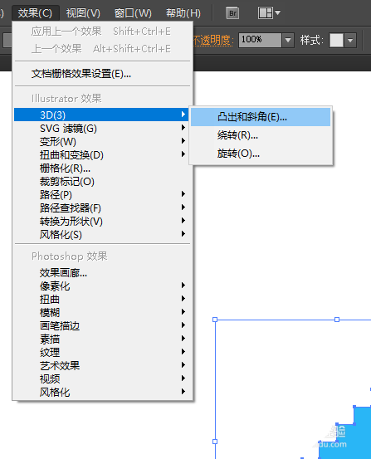Expand the 转换为形状(V) submenu
This screenshot has width=371, height=459.
click(102, 221)
